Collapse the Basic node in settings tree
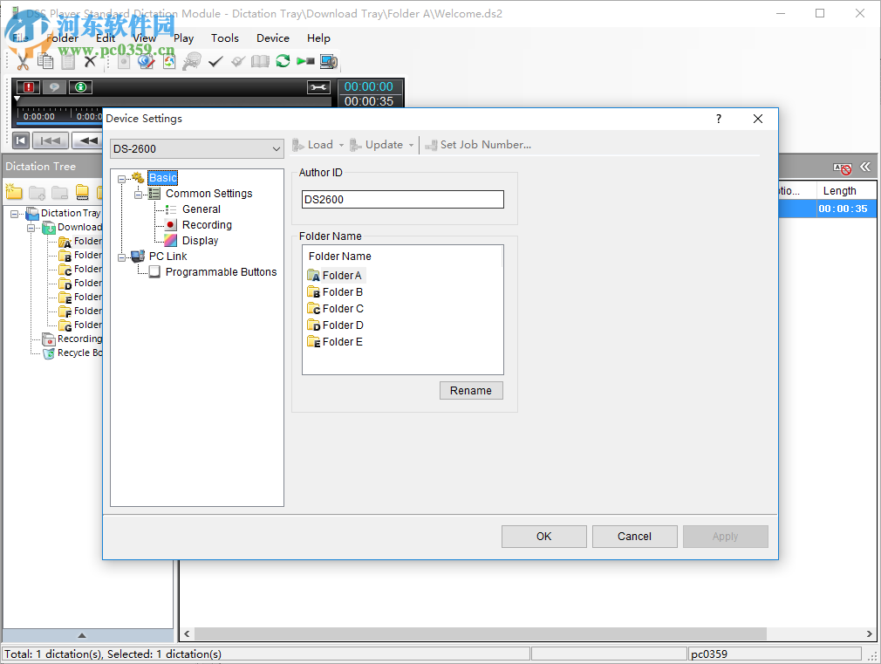 coord(121,180)
